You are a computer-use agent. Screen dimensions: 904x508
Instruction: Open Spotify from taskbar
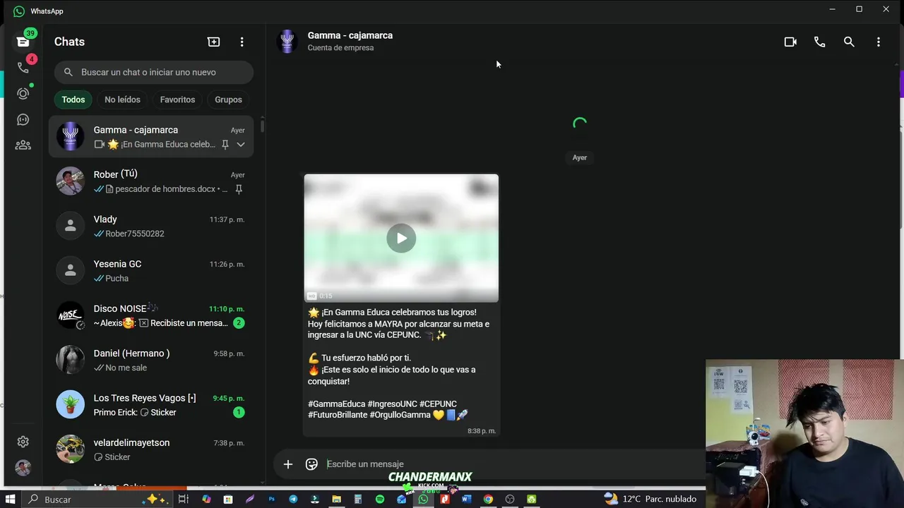coord(380,500)
